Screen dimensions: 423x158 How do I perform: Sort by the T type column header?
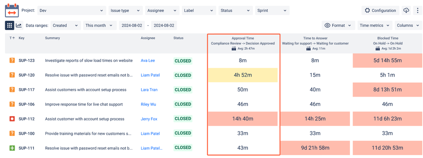click(x=12, y=38)
